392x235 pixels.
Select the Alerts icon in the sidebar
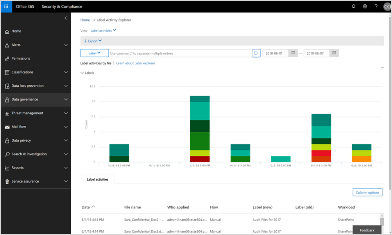tap(7, 45)
